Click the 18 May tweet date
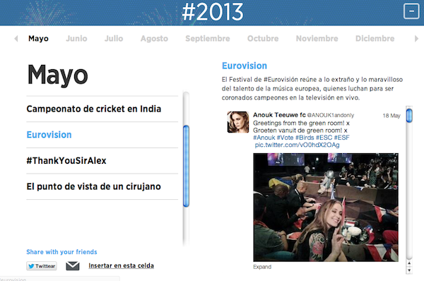The image size is (424, 281). click(391, 116)
